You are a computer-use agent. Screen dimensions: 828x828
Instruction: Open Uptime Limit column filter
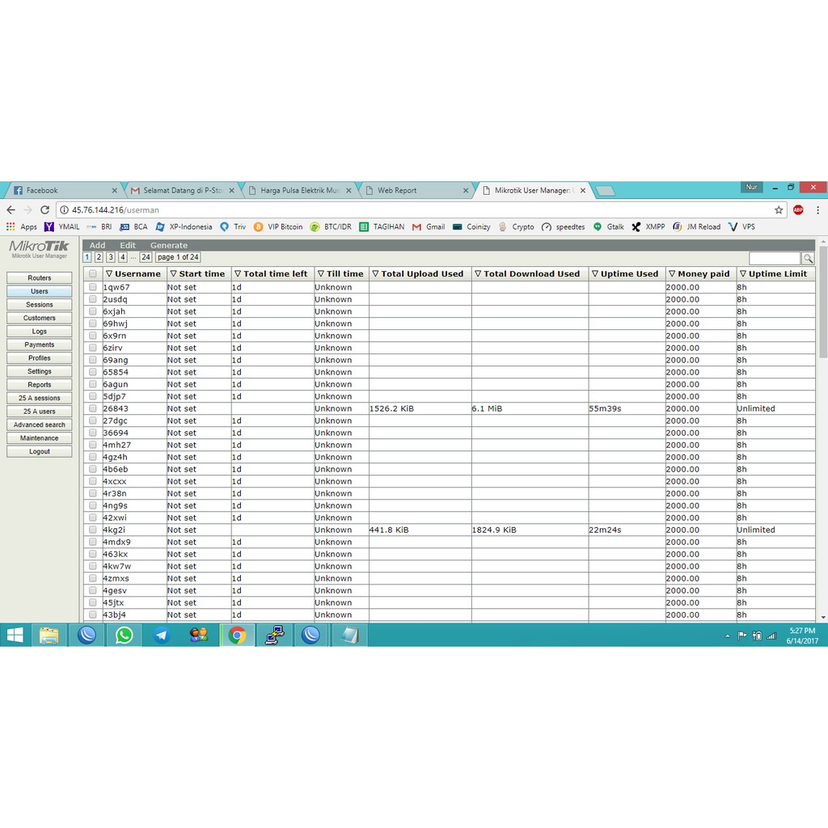tap(743, 274)
